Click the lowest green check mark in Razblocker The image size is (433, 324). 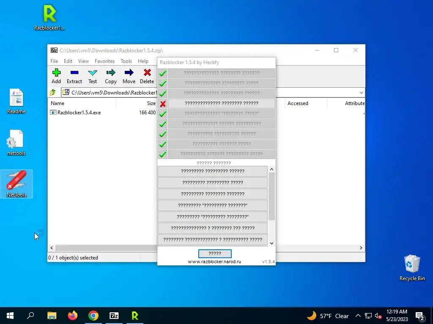click(x=163, y=154)
